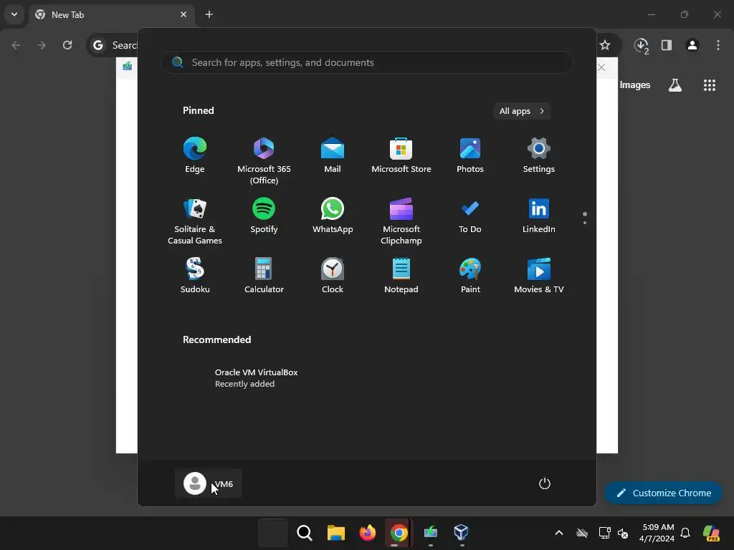This screenshot has height=550, width=734.
Task: Open the LinkedIn app
Action: (x=539, y=216)
